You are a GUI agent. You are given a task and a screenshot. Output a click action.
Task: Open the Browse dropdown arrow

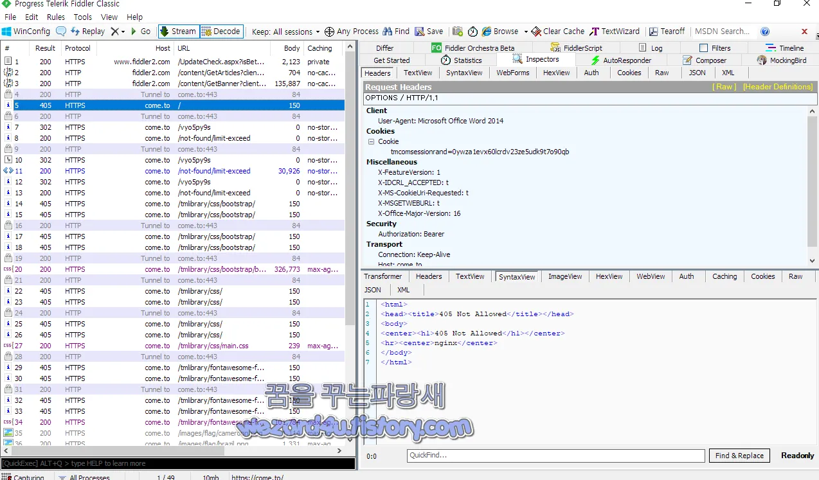[x=526, y=31]
